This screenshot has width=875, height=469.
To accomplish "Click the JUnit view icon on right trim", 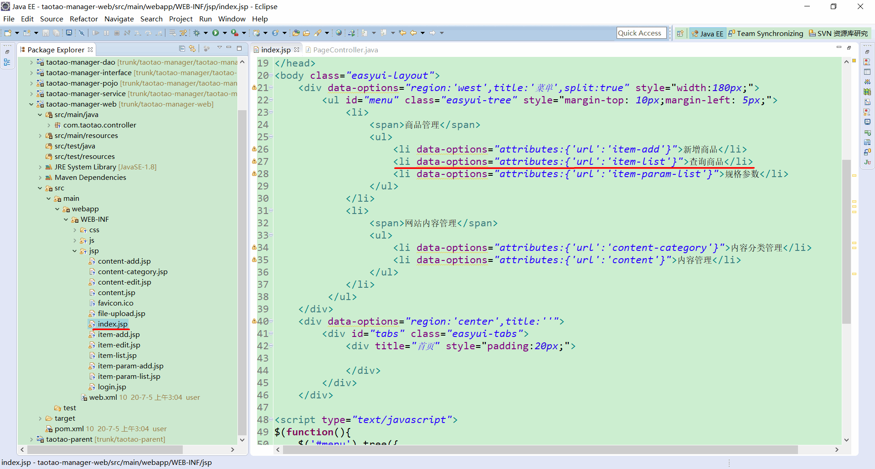I will (x=867, y=162).
